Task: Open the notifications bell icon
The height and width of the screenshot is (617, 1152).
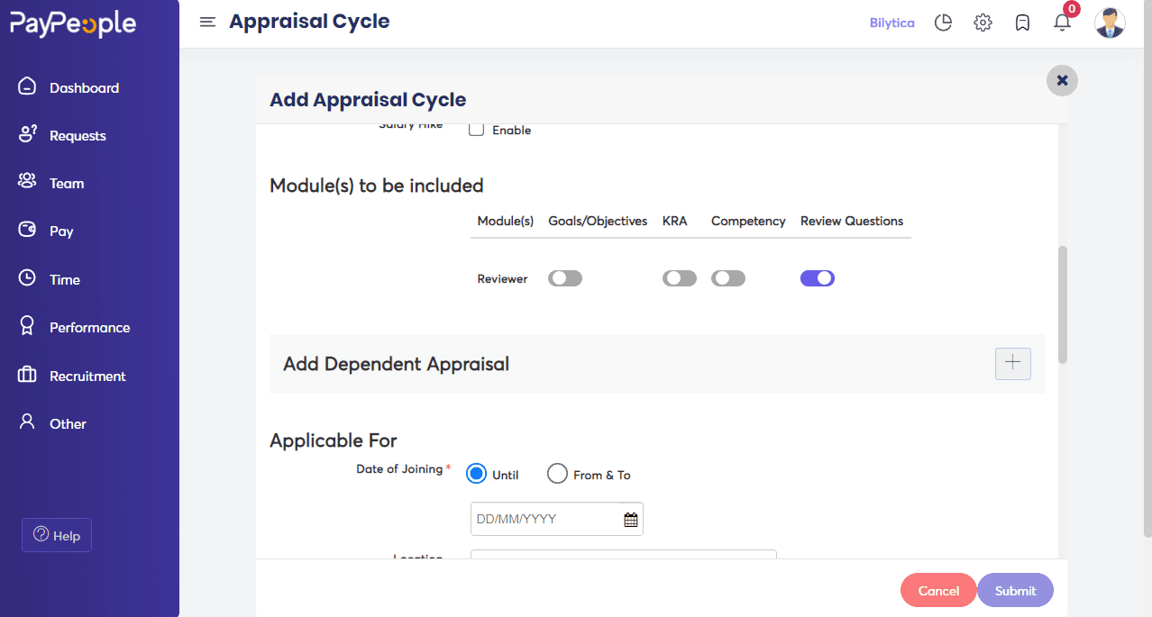Action: tap(1062, 23)
